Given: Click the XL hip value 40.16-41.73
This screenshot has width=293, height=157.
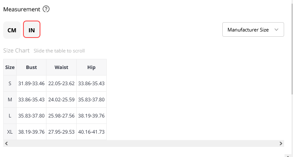Looking at the screenshot, I should tap(91, 132).
